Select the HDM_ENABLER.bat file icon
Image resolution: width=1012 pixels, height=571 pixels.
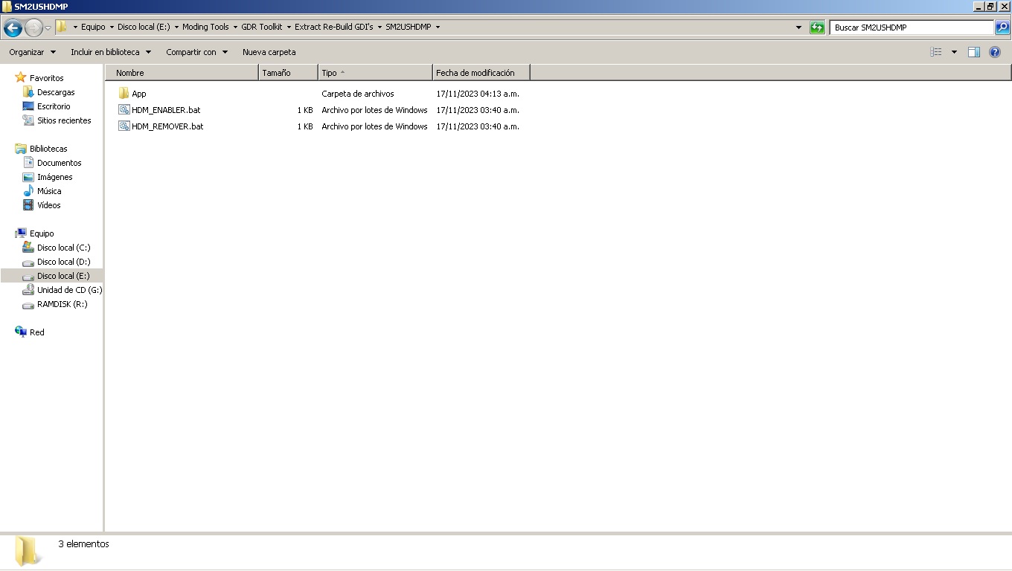(x=124, y=110)
